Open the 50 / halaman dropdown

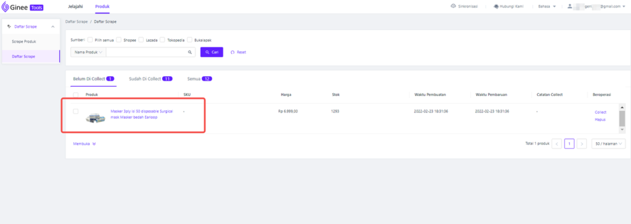click(x=608, y=143)
